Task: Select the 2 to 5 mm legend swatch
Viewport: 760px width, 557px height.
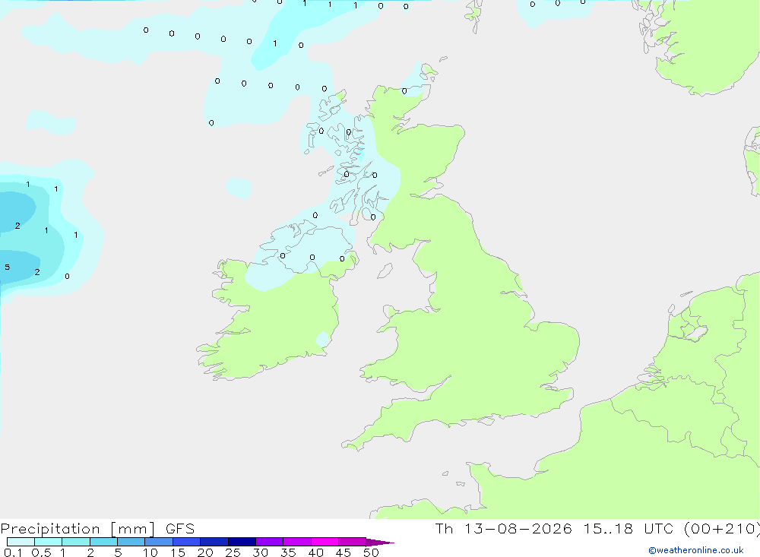Action: (x=103, y=542)
